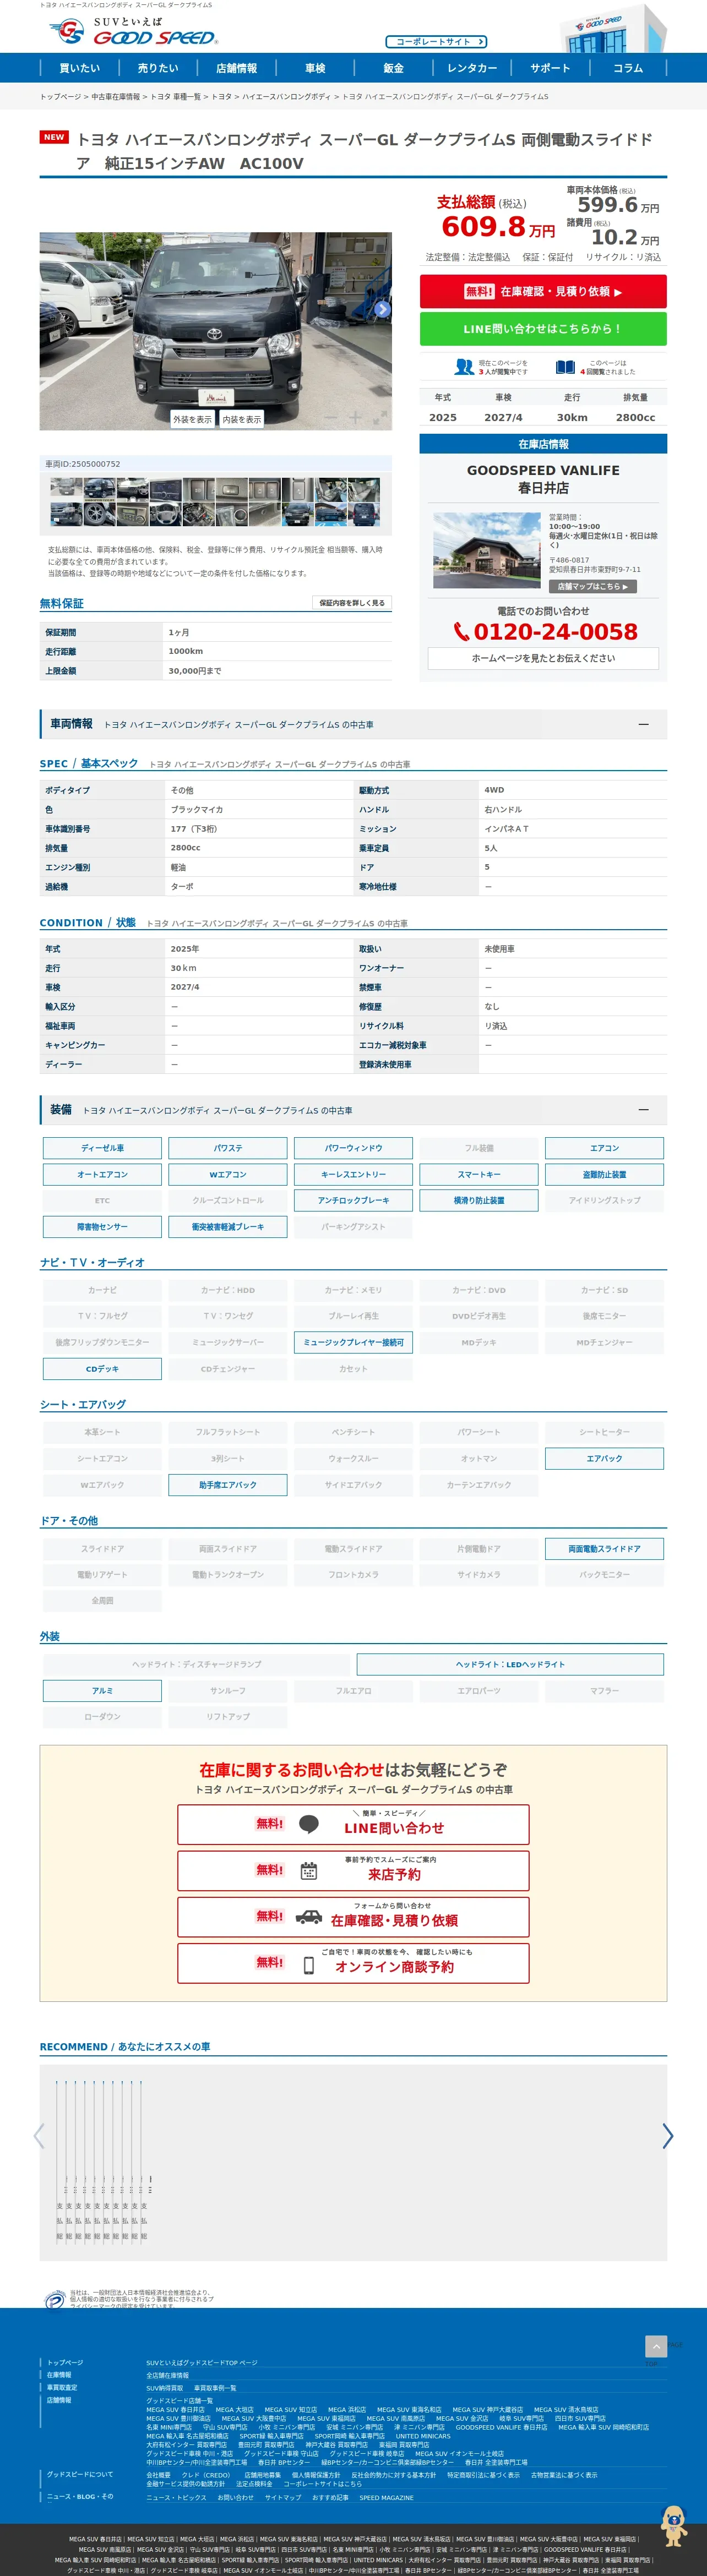Screen dimensions: 707x2576
Task: Click minus zoom icon on car photo
Action: point(331,418)
